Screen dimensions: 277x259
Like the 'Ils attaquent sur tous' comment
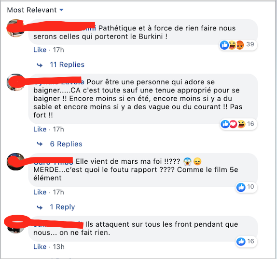(40, 246)
